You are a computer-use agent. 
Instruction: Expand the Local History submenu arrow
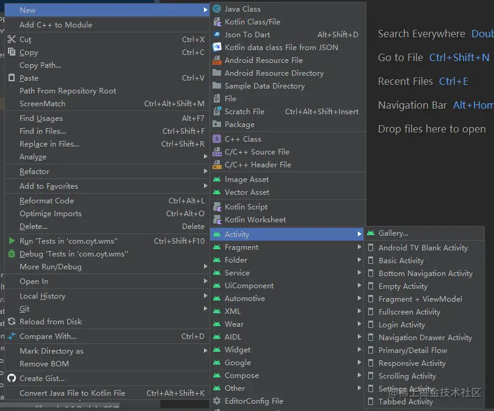pos(205,296)
